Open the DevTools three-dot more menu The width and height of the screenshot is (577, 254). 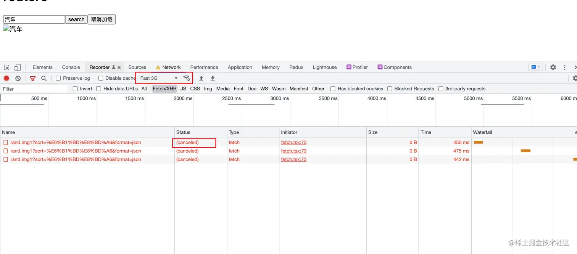point(565,68)
